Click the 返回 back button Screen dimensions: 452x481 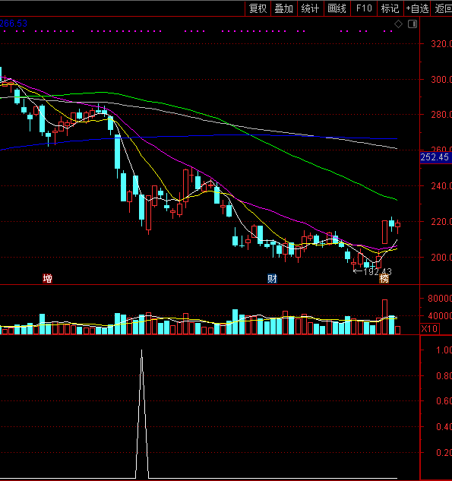click(x=443, y=8)
